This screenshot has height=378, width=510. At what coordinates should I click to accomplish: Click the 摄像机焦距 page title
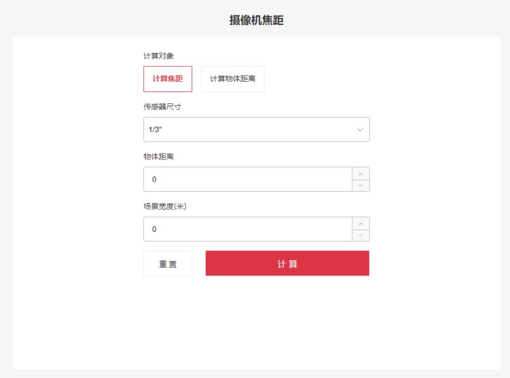coord(256,20)
